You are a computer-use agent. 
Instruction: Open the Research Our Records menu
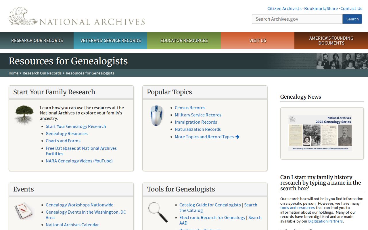(x=37, y=41)
